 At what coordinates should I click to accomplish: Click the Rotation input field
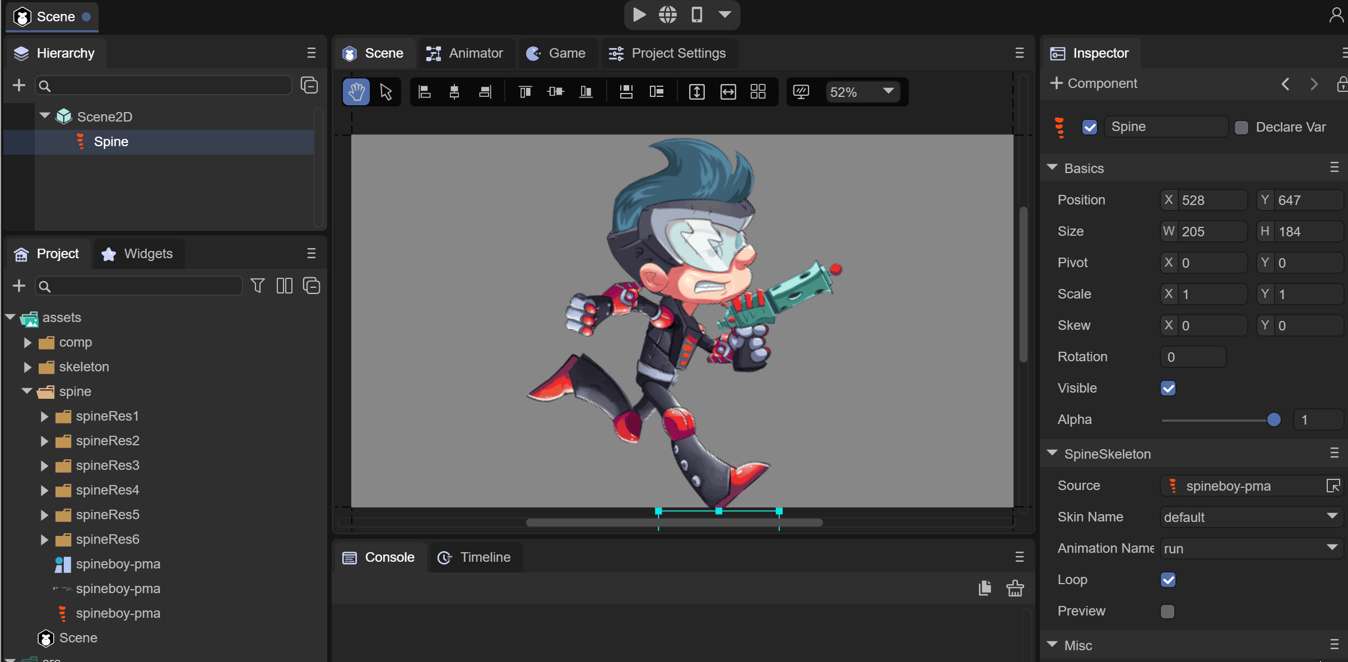1193,357
